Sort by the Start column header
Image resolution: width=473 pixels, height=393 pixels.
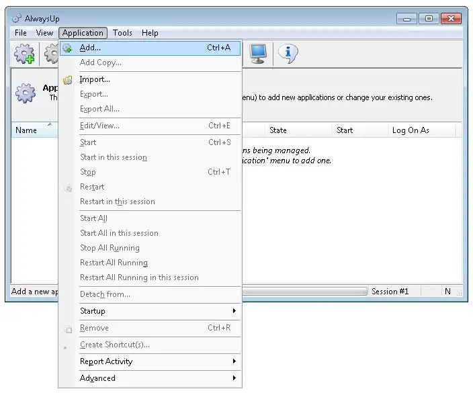click(x=360, y=130)
